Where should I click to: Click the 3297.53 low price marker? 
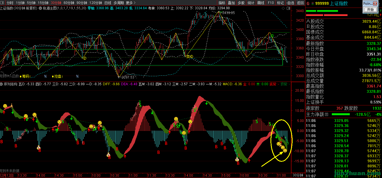coord(128,77)
